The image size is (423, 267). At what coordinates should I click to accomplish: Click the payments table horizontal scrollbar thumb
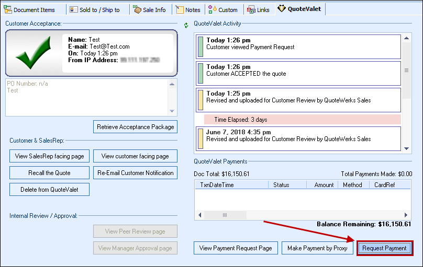coord(225,215)
